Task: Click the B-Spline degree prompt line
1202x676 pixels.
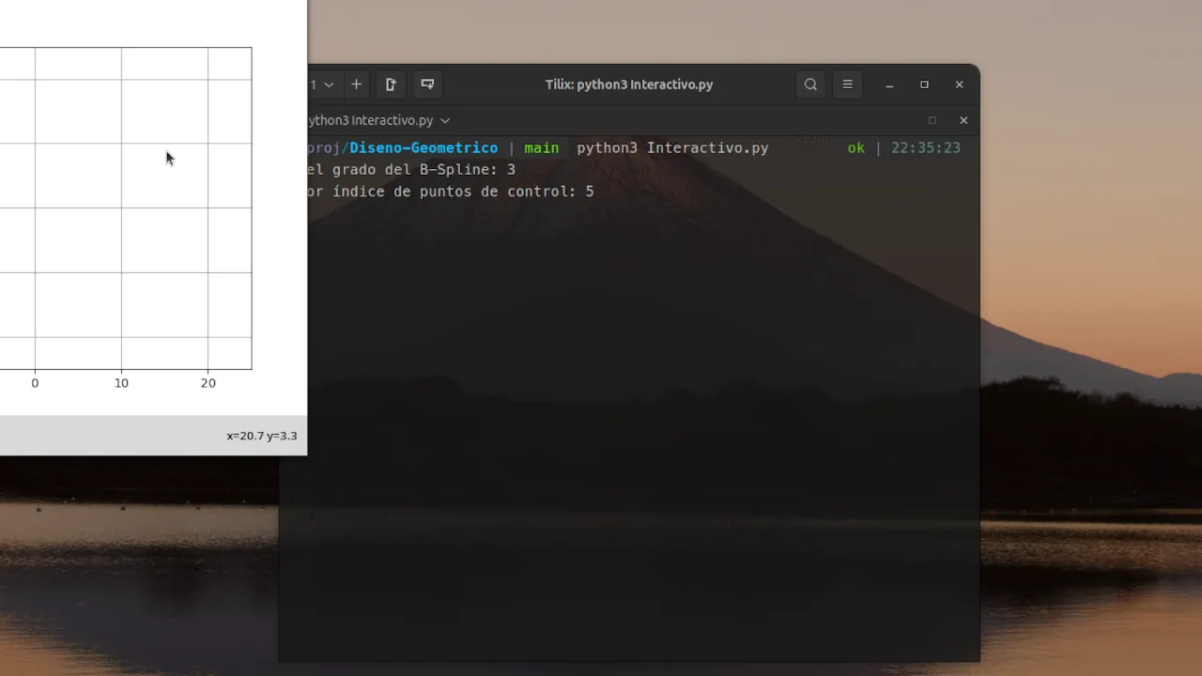Action: [x=411, y=170]
